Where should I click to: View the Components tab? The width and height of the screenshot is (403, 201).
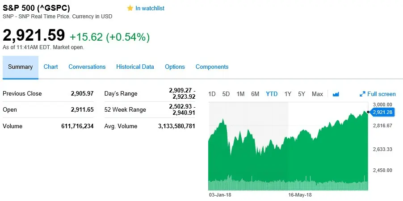click(x=212, y=67)
